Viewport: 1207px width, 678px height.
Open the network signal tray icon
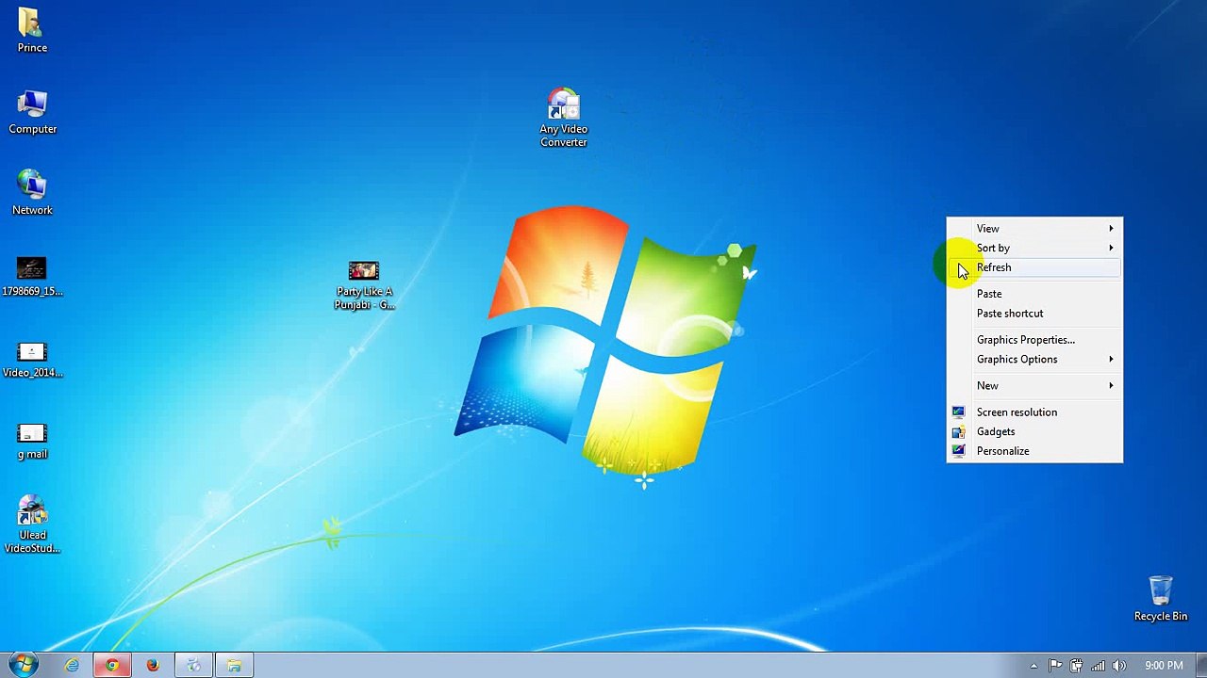(1098, 666)
